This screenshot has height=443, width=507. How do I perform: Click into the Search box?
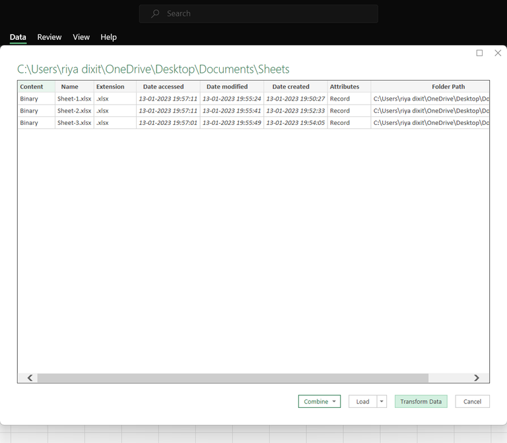258,14
